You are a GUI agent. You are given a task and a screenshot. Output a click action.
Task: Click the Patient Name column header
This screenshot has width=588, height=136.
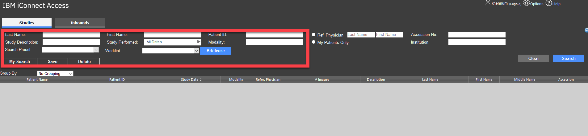tap(37, 80)
